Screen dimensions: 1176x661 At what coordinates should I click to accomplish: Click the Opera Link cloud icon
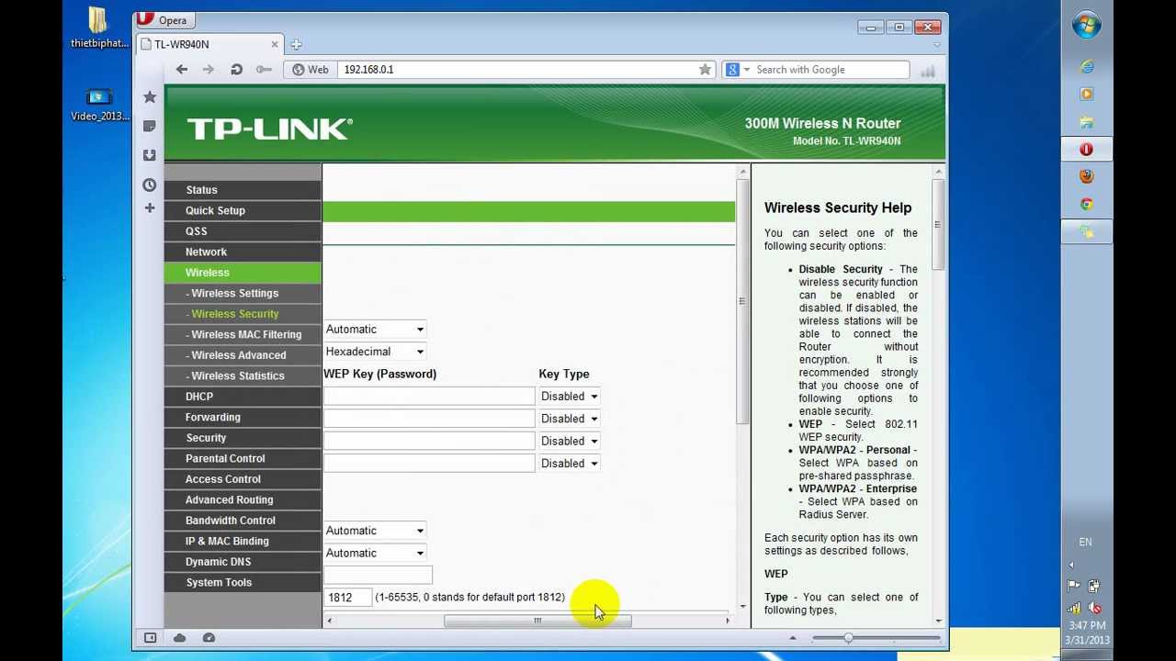(x=180, y=637)
